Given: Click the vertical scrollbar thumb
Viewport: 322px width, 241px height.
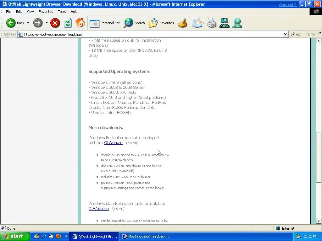Looking at the screenshot, I should [319, 158].
